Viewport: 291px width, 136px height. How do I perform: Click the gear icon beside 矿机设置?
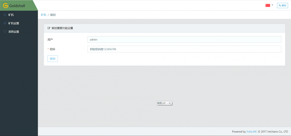tap(5, 23)
